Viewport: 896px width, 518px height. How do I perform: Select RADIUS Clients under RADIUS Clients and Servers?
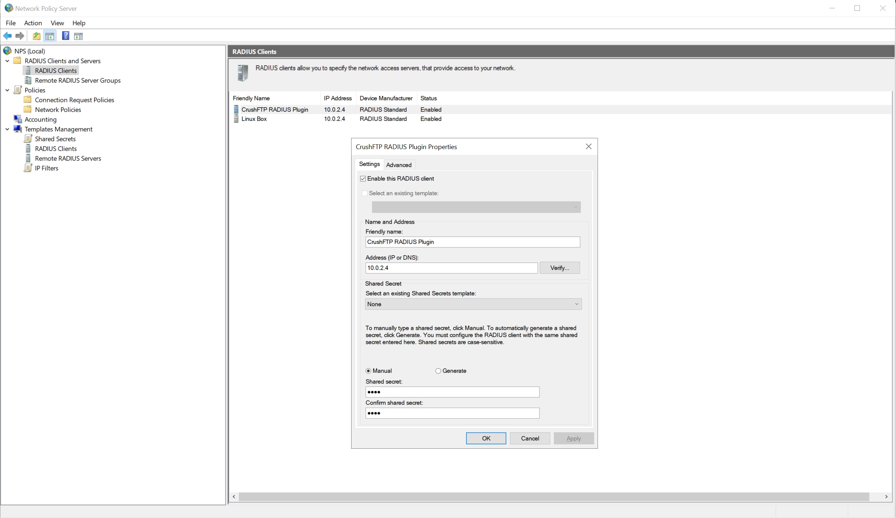click(56, 70)
